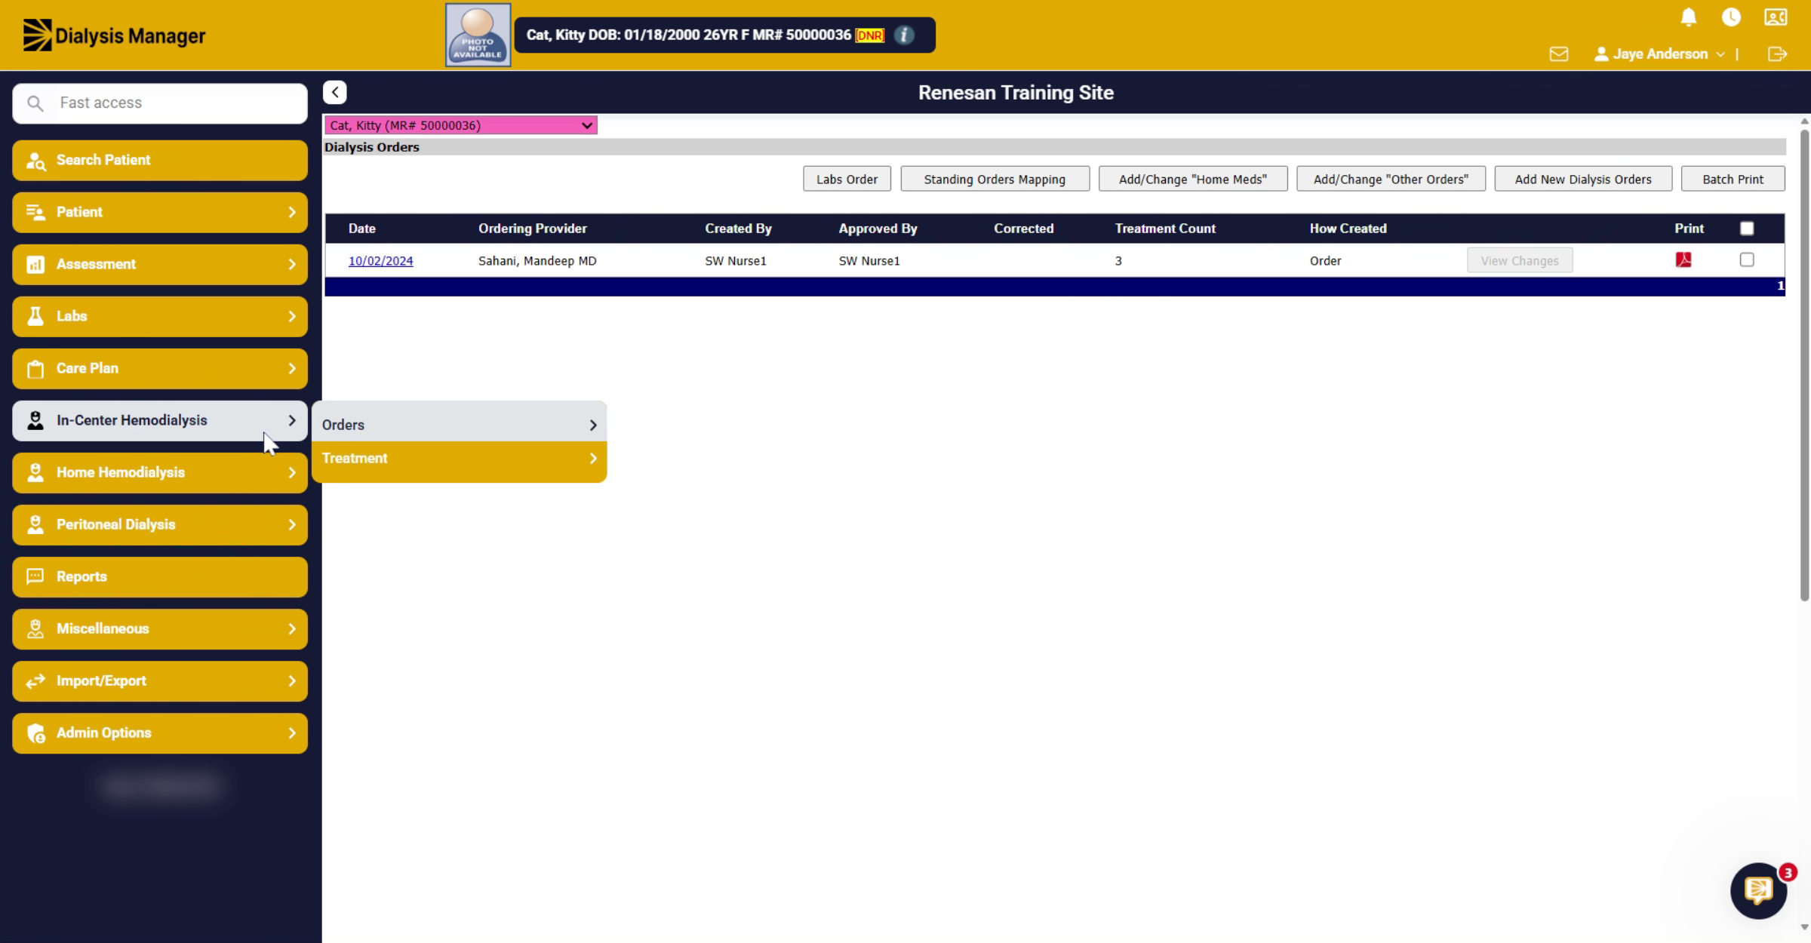This screenshot has width=1811, height=943.
Task: Expand the Care Plan sidebar menu
Action: (x=160, y=368)
